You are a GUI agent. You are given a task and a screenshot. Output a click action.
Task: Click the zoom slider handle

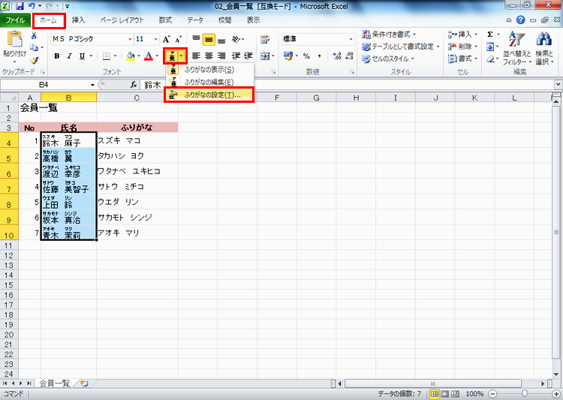point(525,394)
